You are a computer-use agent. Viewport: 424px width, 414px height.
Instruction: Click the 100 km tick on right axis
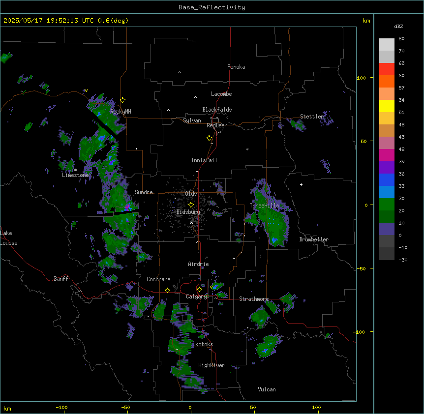point(361,78)
